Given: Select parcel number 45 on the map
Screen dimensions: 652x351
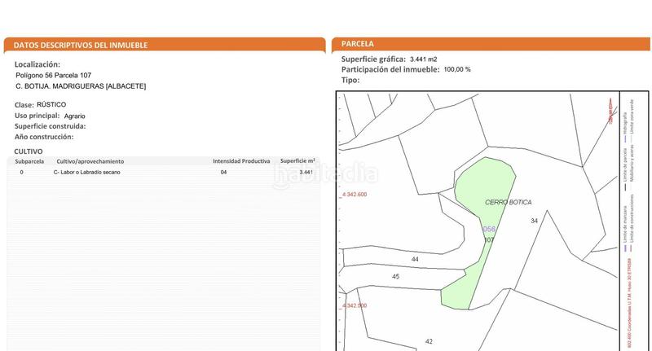Looking at the screenshot, I should click(x=396, y=277).
